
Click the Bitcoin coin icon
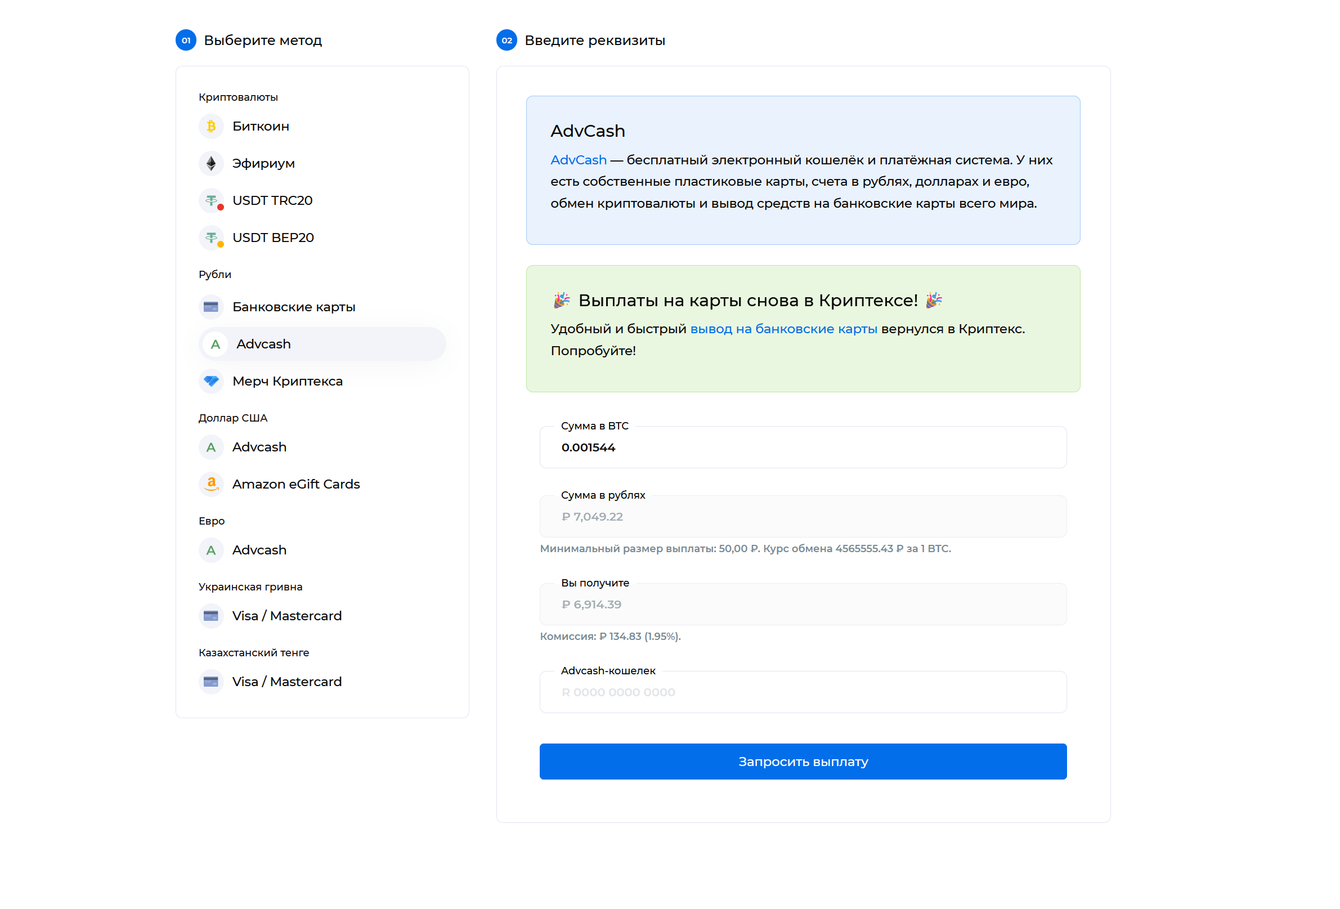point(211,126)
